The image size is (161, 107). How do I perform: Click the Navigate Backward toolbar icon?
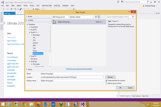[4, 9]
